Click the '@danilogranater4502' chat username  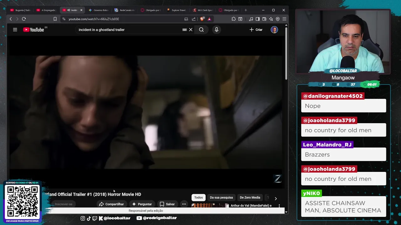tap(333, 96)
